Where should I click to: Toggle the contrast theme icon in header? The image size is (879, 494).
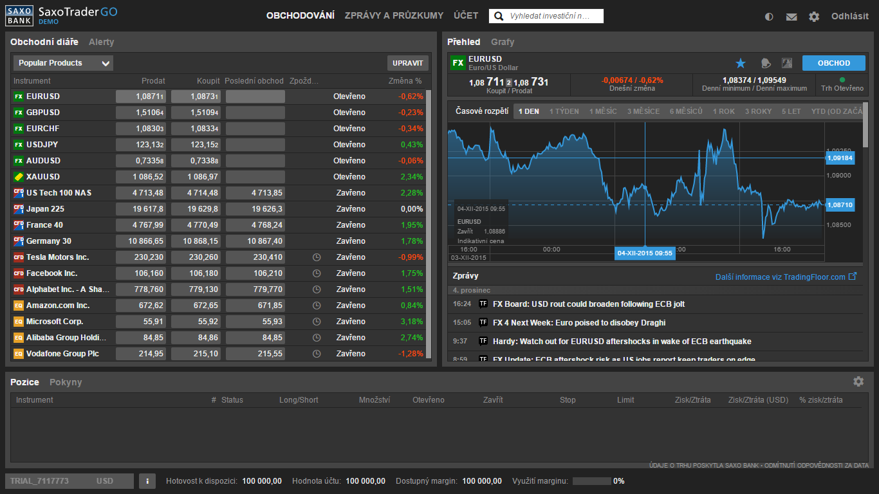click(x=769, y=17)
